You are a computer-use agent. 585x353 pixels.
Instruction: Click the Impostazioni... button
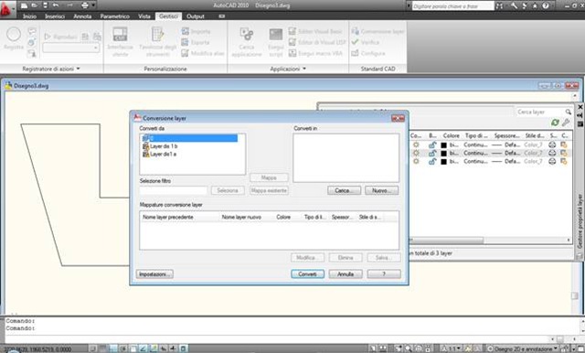(x=154, y=273)
